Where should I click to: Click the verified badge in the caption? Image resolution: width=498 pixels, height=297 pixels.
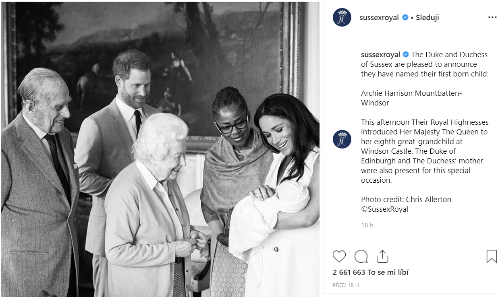pyautogui.click(x=406, y=55)
